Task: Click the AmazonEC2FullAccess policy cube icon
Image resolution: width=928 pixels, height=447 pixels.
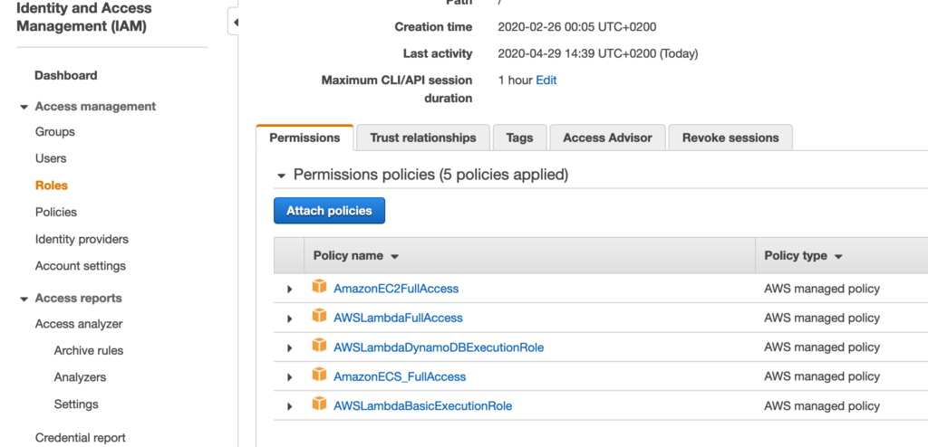Action: tap(319, 287)
